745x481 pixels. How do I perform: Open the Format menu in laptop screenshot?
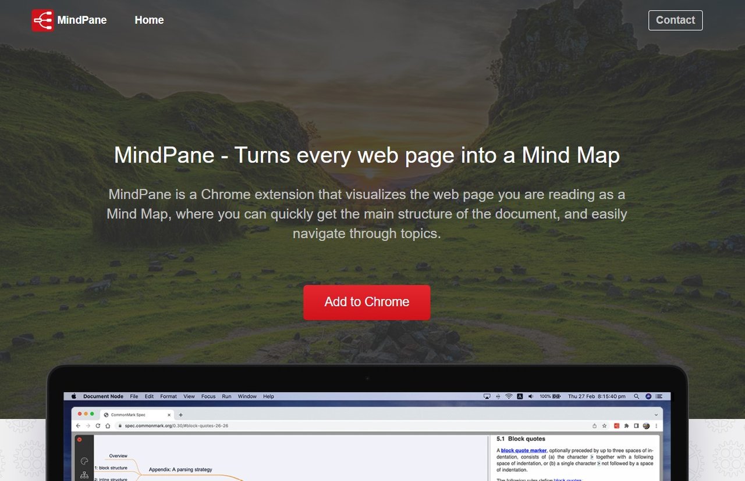click(x=168, y=396)
